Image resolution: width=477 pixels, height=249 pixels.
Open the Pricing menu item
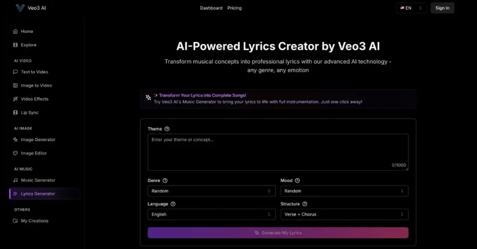tap(235, 8)
